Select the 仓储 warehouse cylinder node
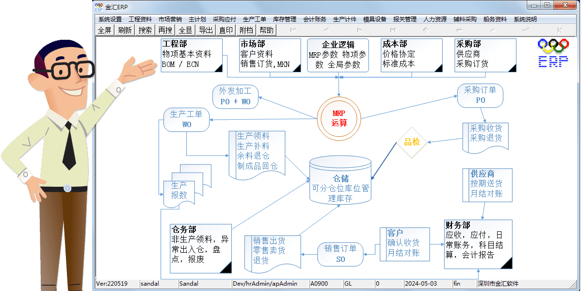The image size is (582, 291). 340,182
